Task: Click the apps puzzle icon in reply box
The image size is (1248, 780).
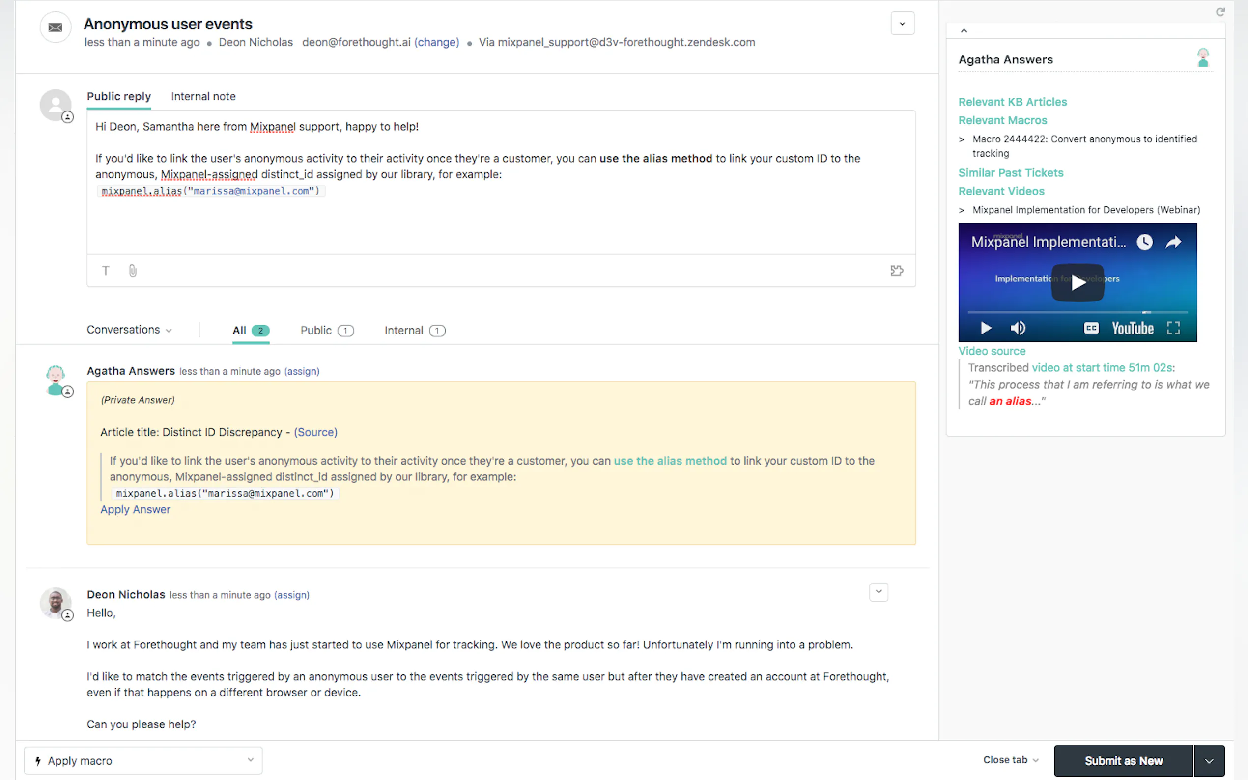Action: [897, 271]
